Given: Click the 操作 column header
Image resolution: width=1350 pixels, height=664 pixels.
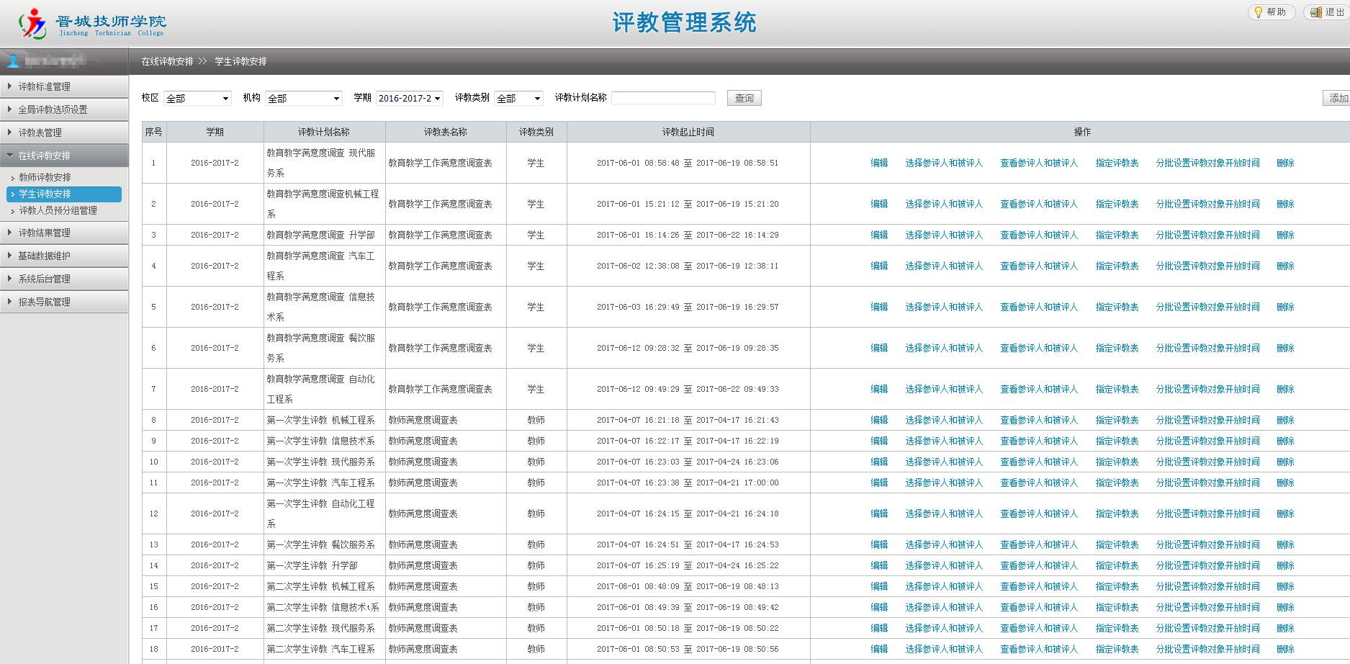Looking at the screenshot, I should point(1081,132).
